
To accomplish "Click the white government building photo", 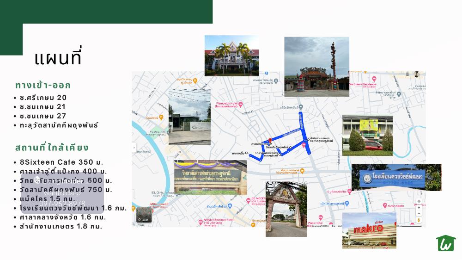I will [231, 56].
